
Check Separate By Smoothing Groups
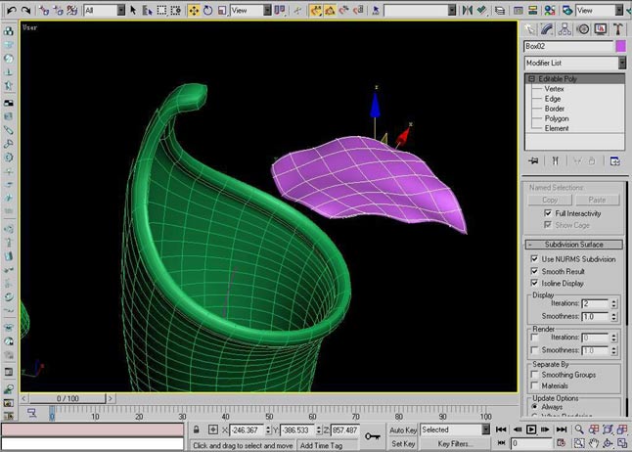[x=534, y=375]
